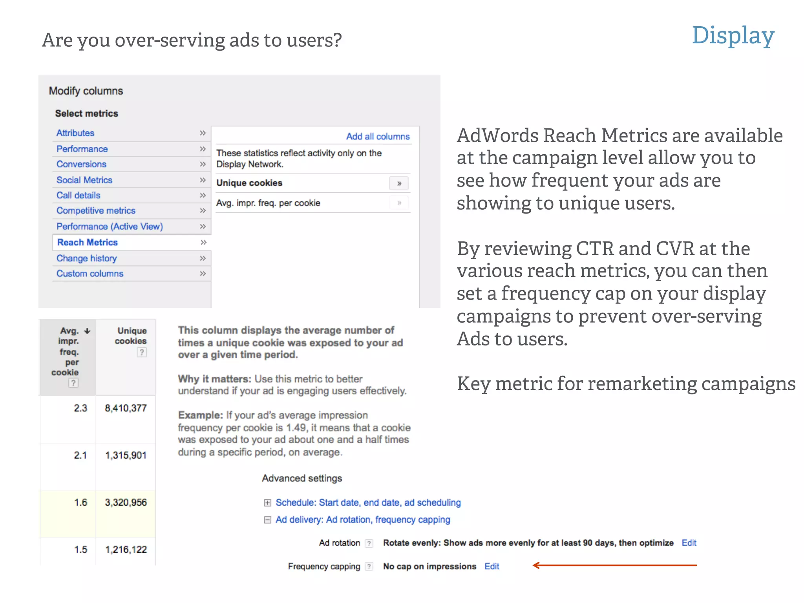
Task: Add Avg. impr. freq. per cookie column
Action: point(399,203)
